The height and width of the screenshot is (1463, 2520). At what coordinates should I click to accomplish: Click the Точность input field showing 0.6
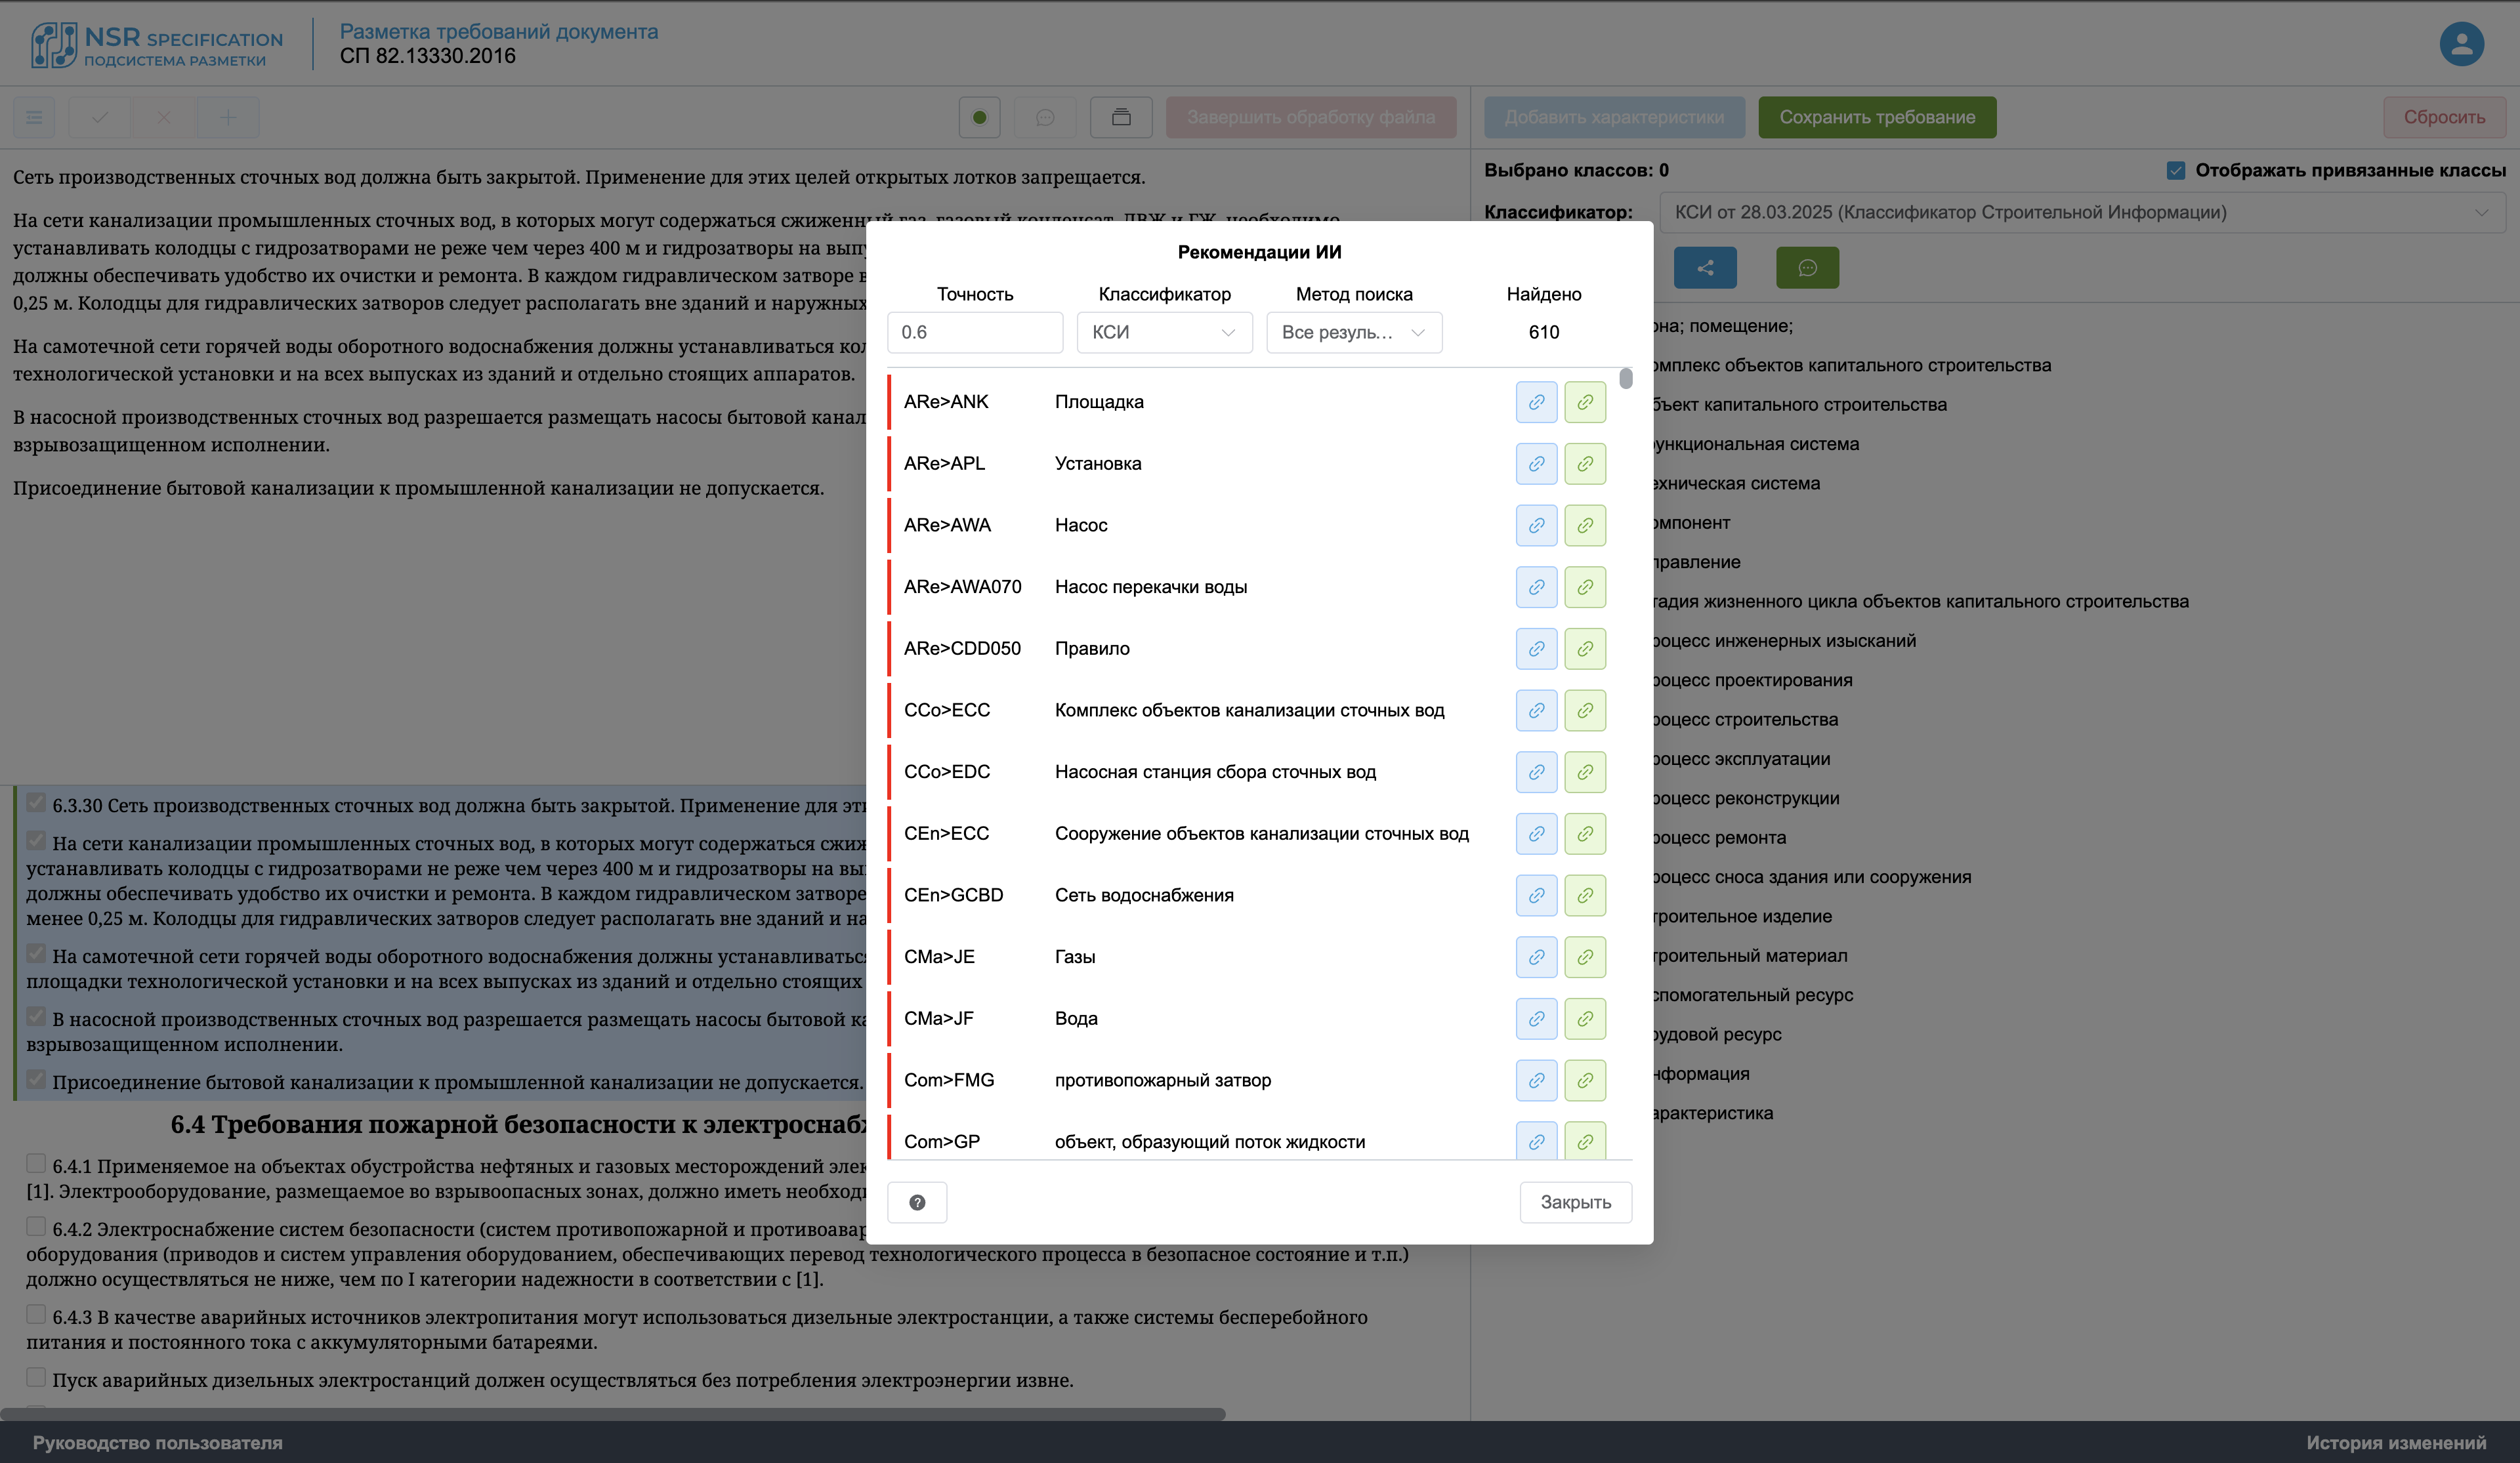coord(974,332)
